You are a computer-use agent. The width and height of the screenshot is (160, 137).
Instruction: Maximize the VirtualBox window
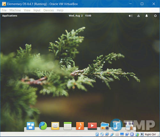pos(142,4)
